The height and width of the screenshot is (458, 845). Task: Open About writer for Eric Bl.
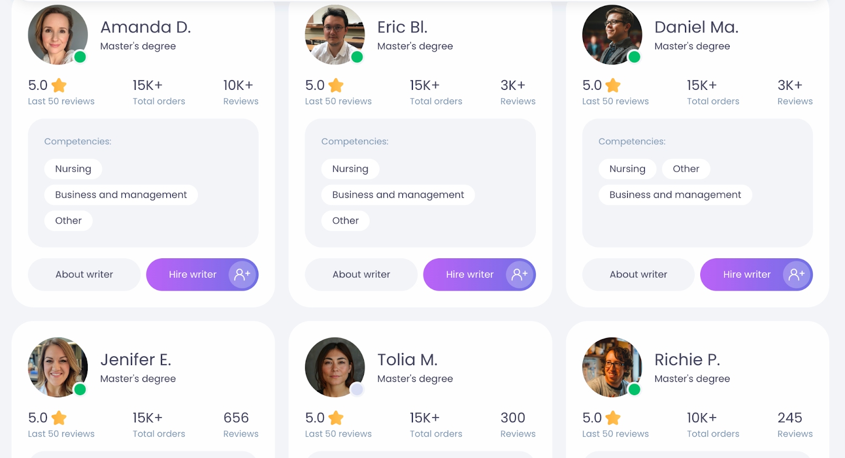[361, 275]
